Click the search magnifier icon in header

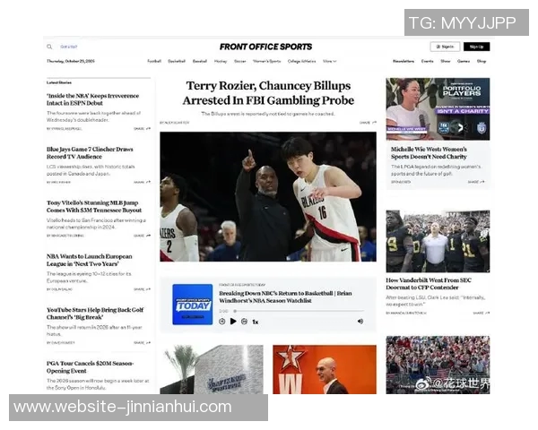(50, 47)
